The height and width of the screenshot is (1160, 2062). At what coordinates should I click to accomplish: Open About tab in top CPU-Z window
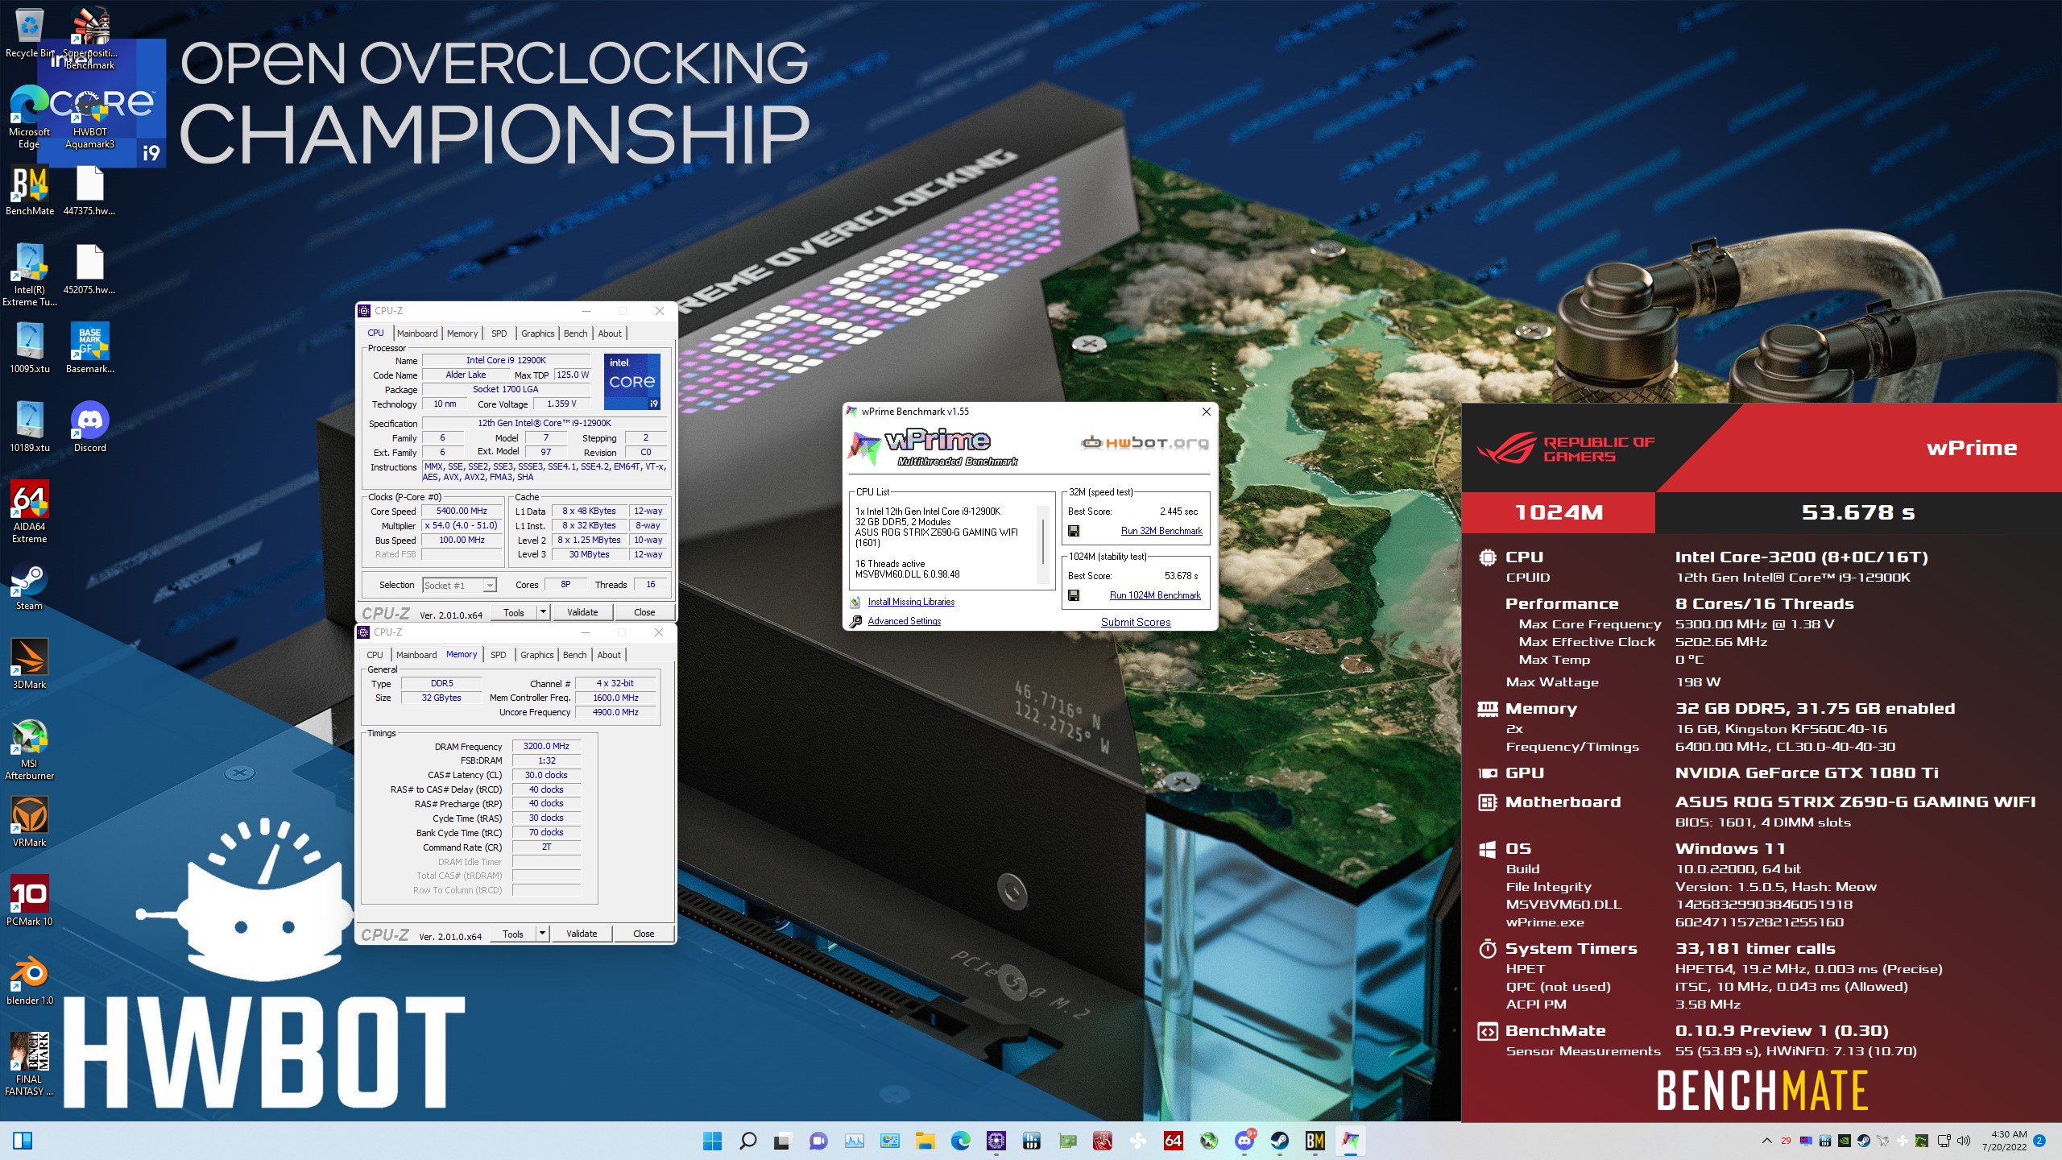tap(610, 333)
